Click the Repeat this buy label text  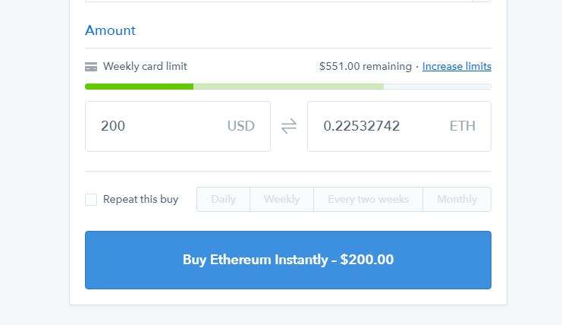click(x=140, y=200)
